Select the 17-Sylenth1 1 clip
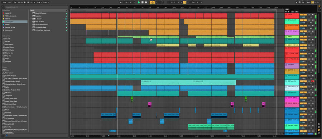Screen dimensions: 322x139 [x=167, y=82]
